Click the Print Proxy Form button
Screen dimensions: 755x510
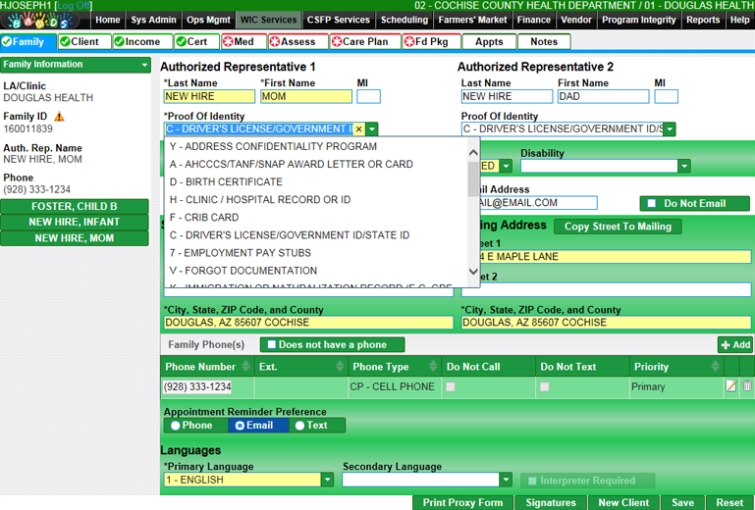point(462,502)
